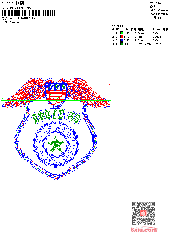Click the 生产作业图 title heading
The height and width of the screenshot is (235, 170).
point(13,3)
